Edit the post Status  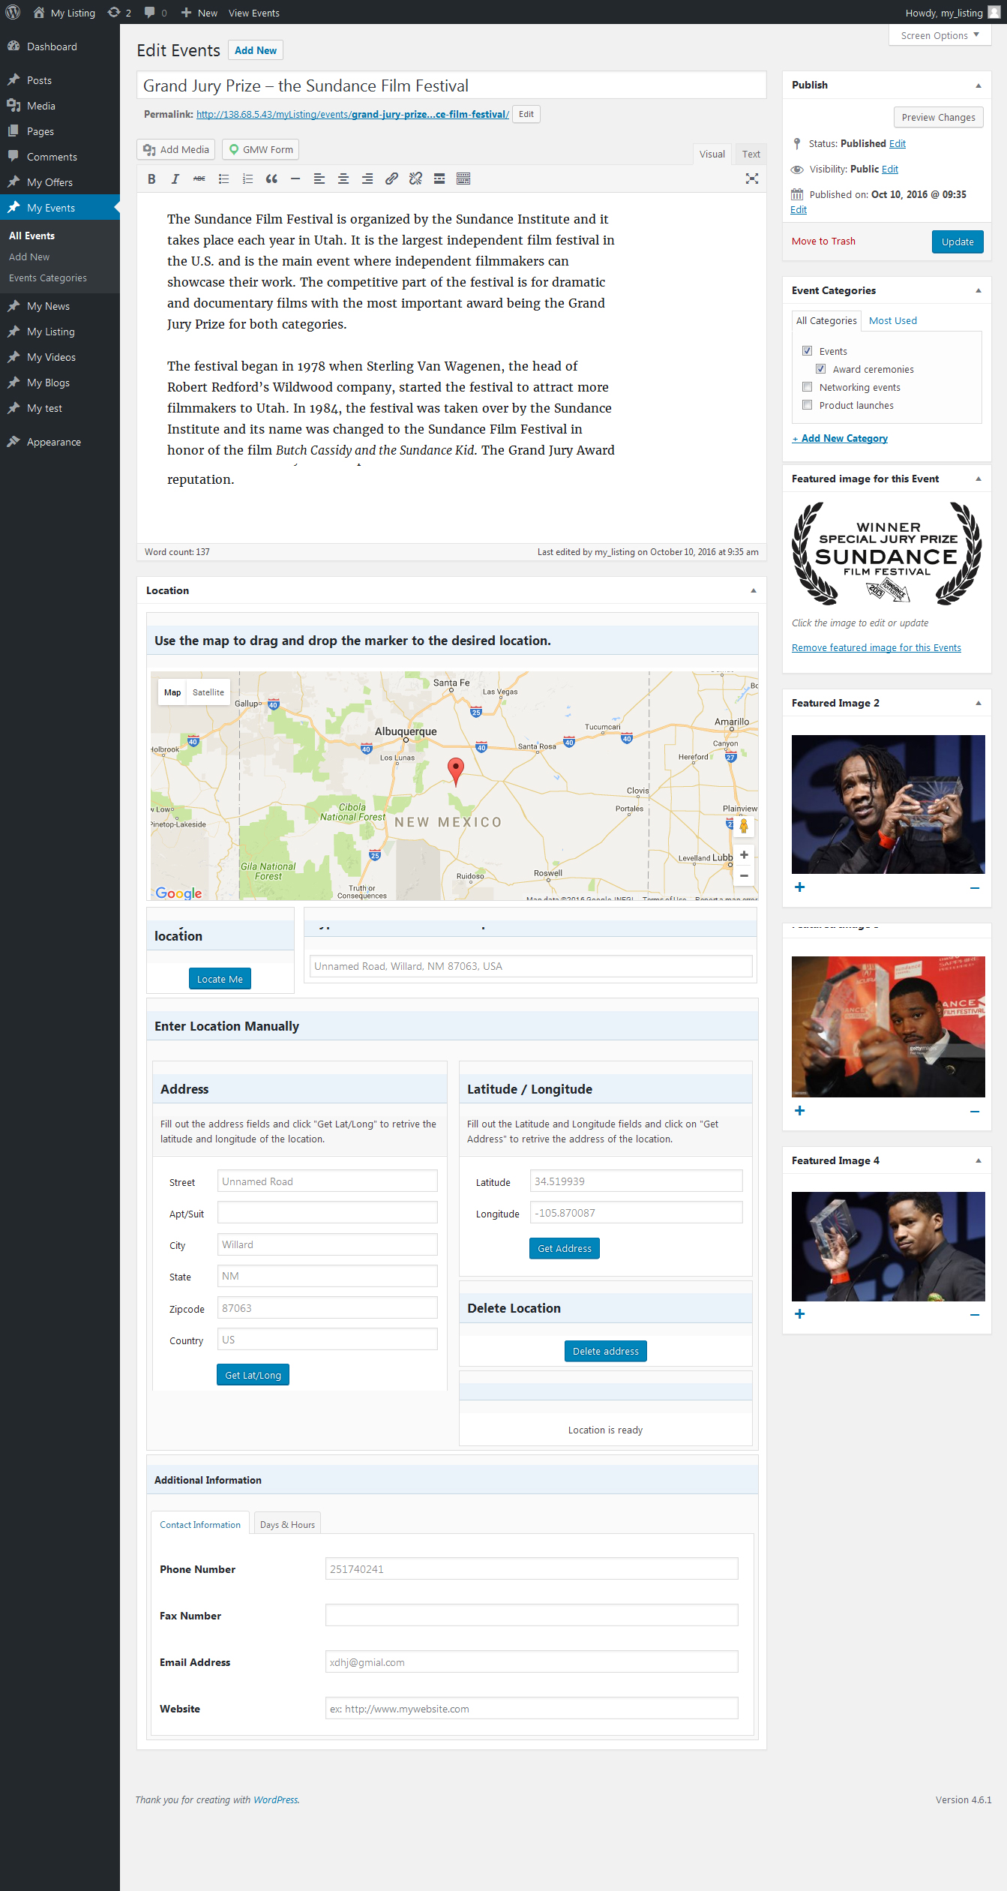(898, 143)
